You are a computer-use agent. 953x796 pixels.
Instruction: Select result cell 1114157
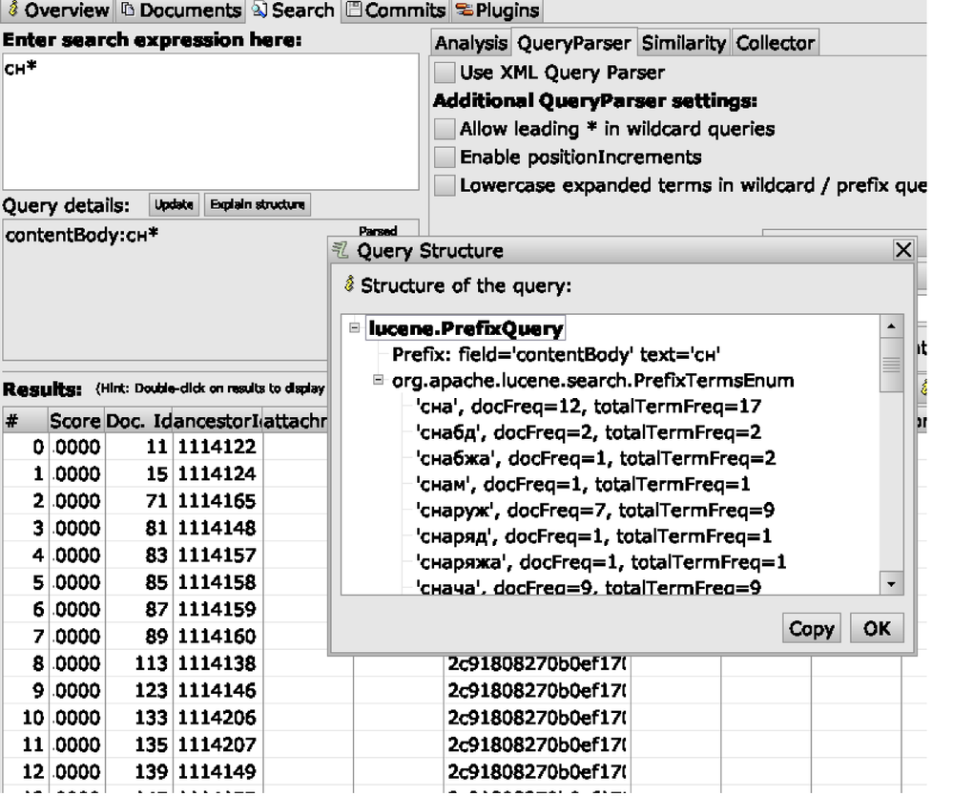[x=217, y=555]
